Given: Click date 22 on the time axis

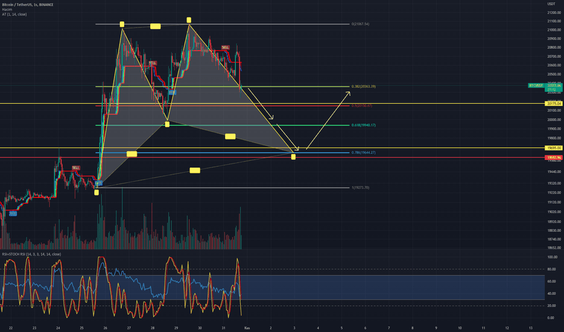Looking at the screenshot, I should tap(11, 328).
